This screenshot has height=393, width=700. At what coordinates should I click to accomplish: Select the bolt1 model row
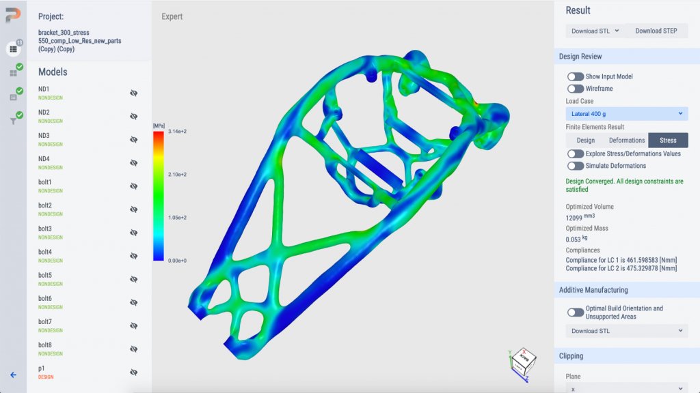point(89,186)
